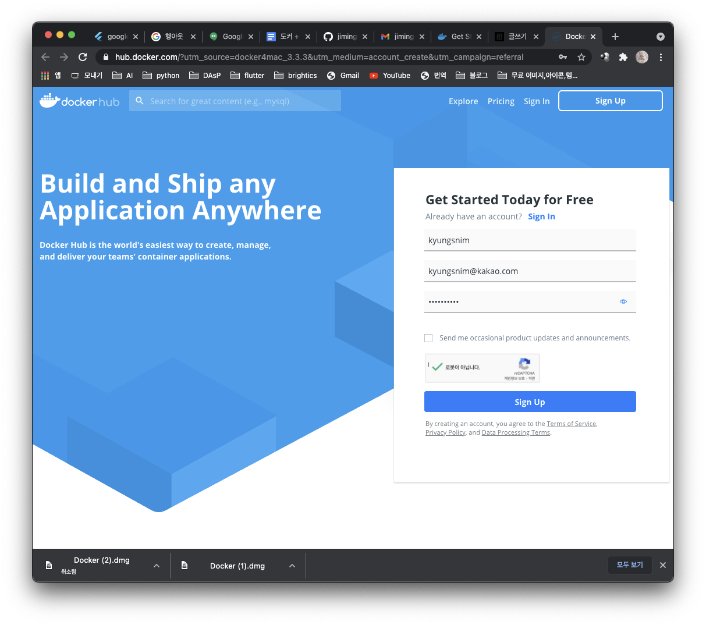
Task: Click the blue Sign Up form button
Action: (x=530, y=402)
